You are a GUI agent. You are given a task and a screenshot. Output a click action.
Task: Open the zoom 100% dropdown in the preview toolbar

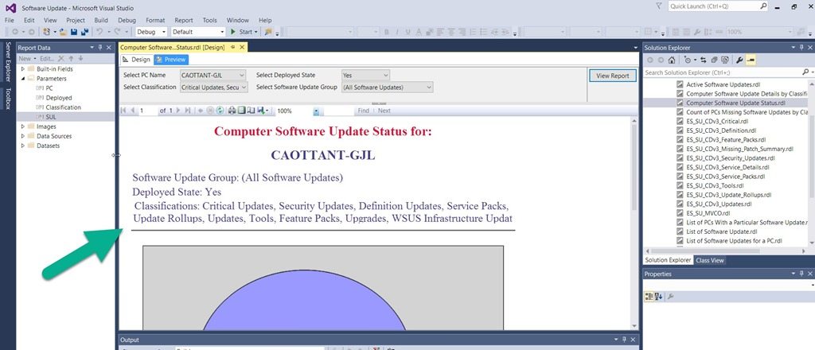click(x=315, y=111)
